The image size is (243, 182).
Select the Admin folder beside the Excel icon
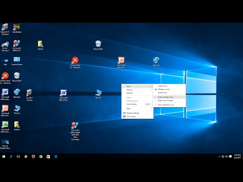click(x=17, y=126)
